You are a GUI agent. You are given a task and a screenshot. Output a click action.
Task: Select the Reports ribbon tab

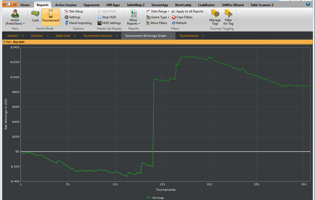pos(43,5)
